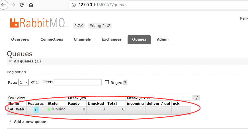
Task: Click the queue Filter text field
Action: [78, 82]
